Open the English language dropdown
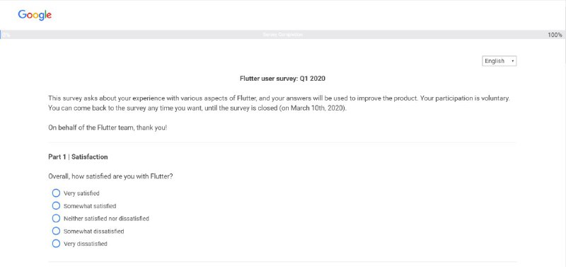Image resolution: width=566 pixels, height=267 pixels. click(x=499, y=61)
